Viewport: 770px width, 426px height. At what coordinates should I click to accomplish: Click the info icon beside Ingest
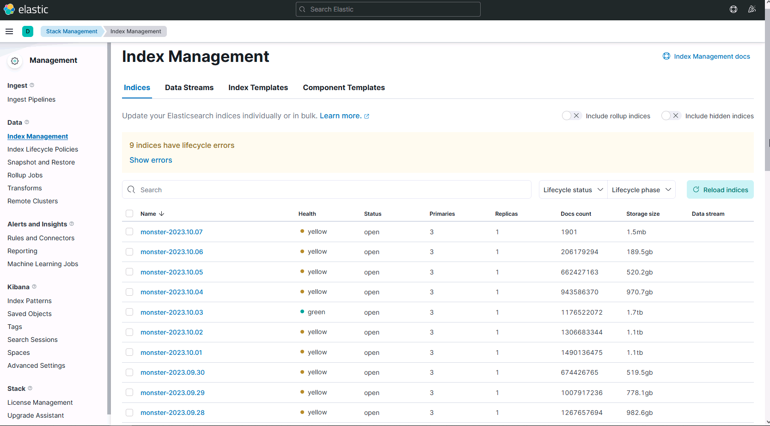pos(32,85)
